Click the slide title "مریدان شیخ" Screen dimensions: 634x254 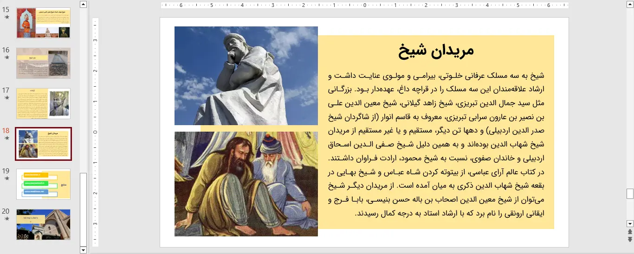point(436,50)
